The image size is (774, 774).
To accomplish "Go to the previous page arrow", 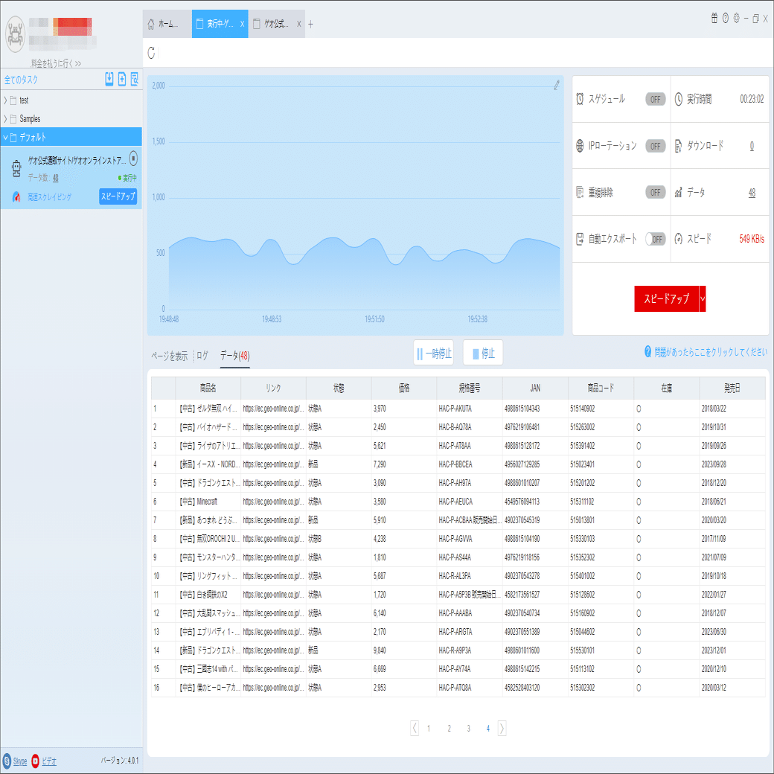I will point(414,728).
